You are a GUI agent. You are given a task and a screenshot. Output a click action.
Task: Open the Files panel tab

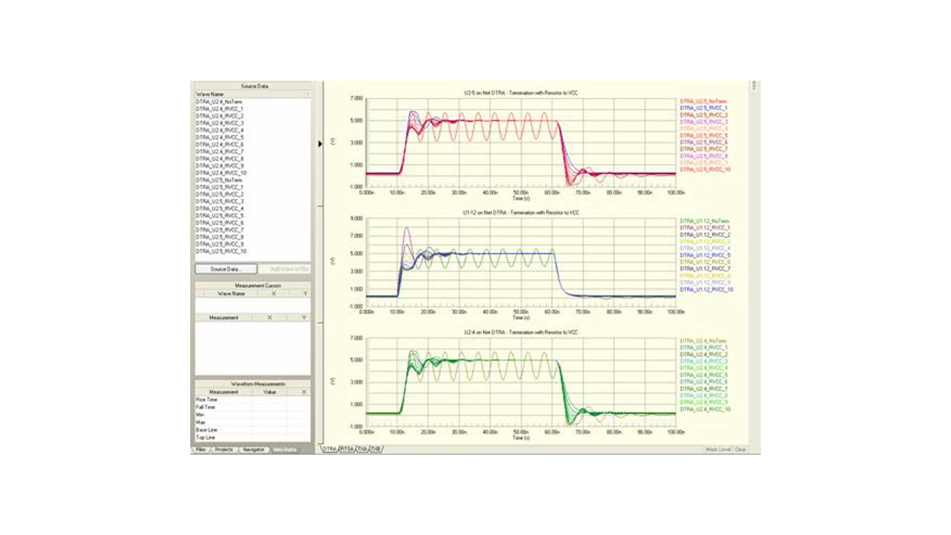click(x=201, y=450)
